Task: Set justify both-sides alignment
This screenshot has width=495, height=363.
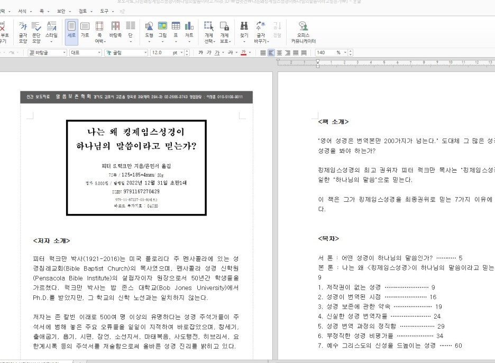Action: pyautogui.click(x=263, y=53)
